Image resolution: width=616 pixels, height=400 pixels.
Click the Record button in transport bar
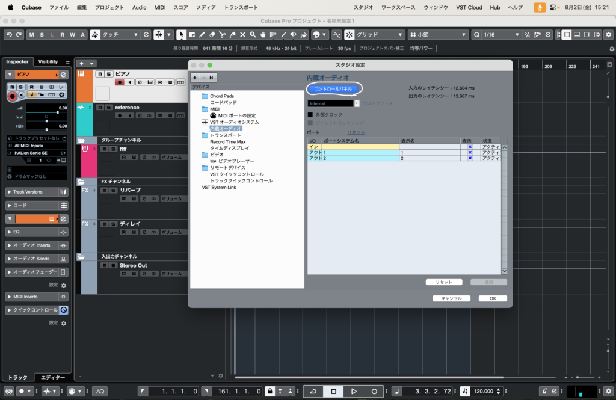(374, 391)
